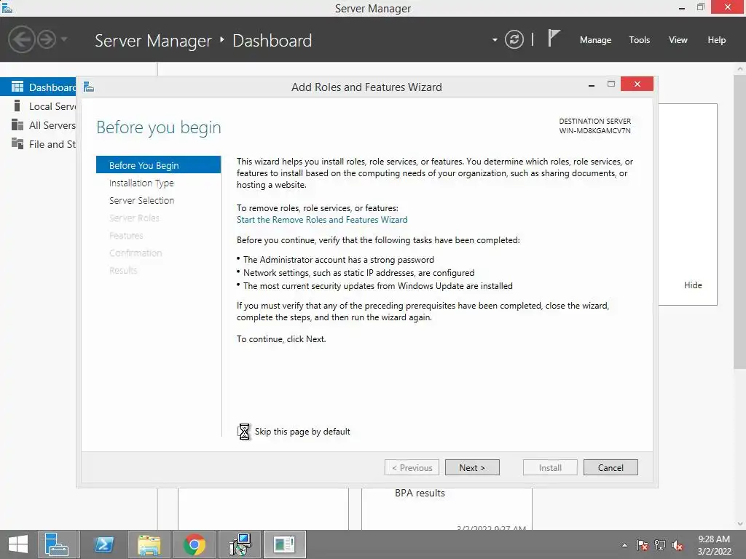Go to the Server Selection step
Image resolution: width=746 pixels, height=559 pixels.
click(x=142, y=201)
